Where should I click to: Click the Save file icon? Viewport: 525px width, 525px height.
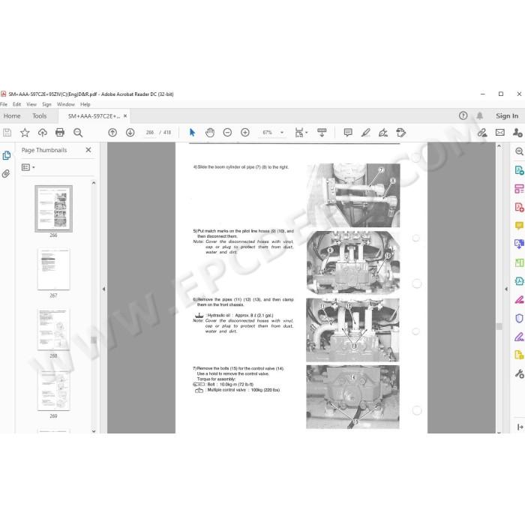(7, 133)
